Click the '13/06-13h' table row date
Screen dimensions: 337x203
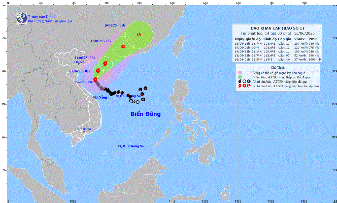242,43
